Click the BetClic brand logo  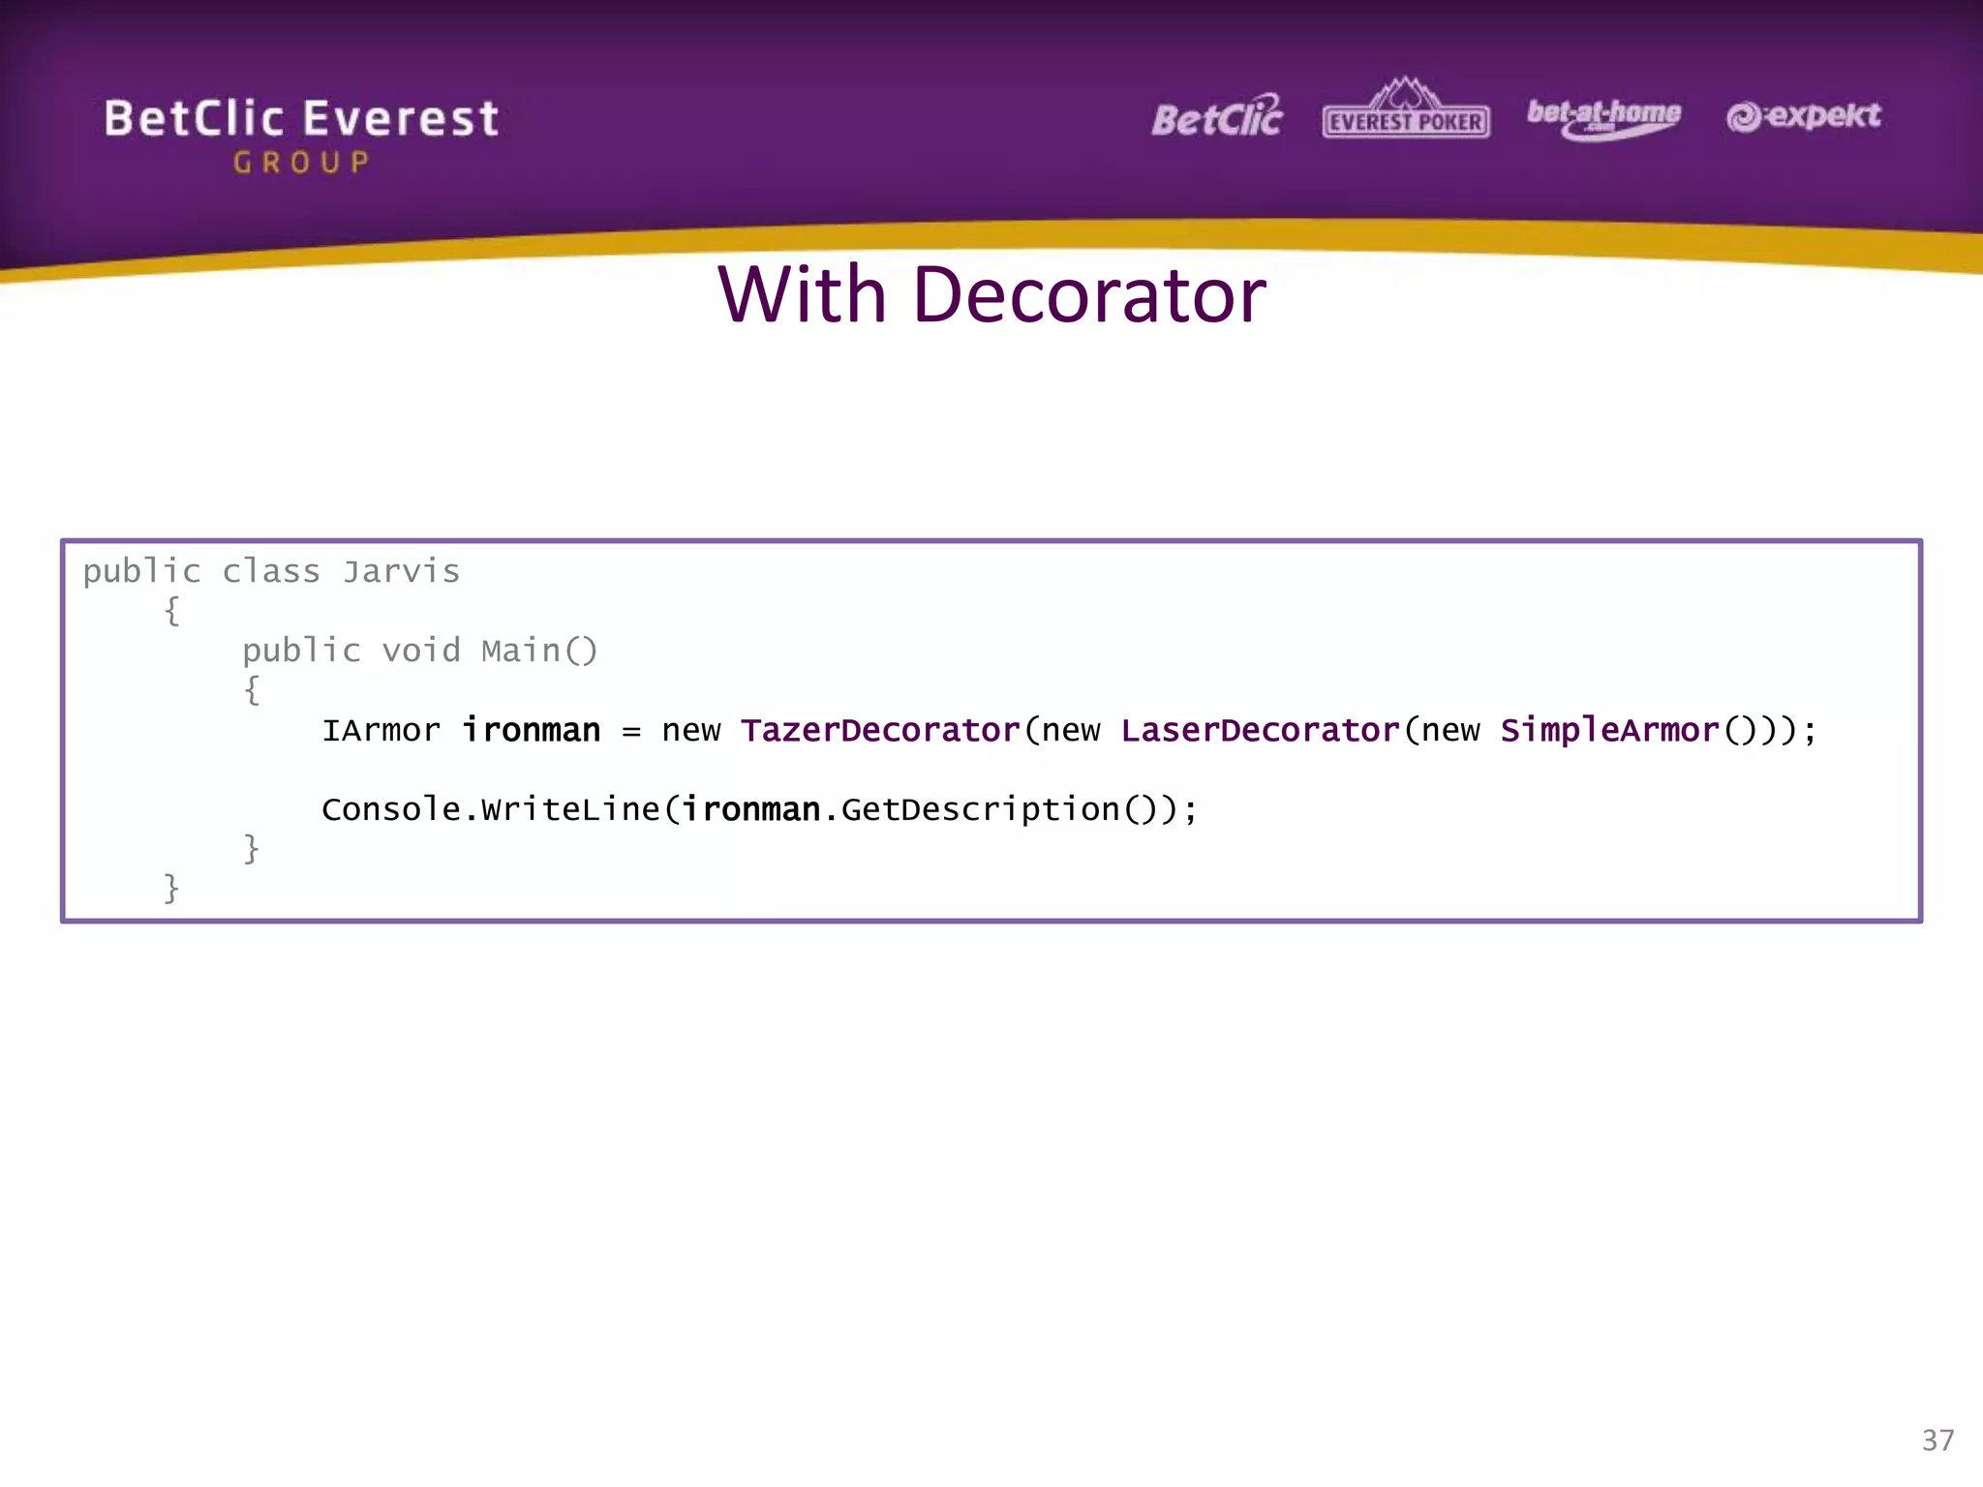1217,116
